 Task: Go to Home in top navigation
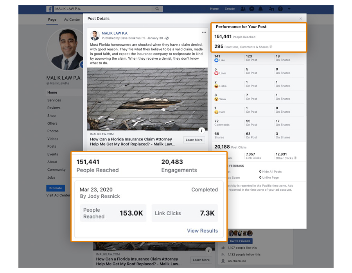point(214,9)
